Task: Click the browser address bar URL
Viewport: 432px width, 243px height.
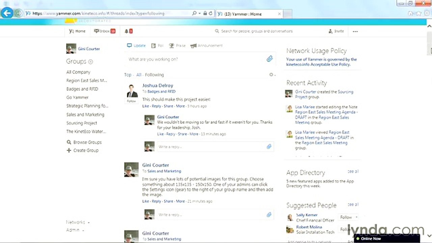Action: click(x=98, y=13)
